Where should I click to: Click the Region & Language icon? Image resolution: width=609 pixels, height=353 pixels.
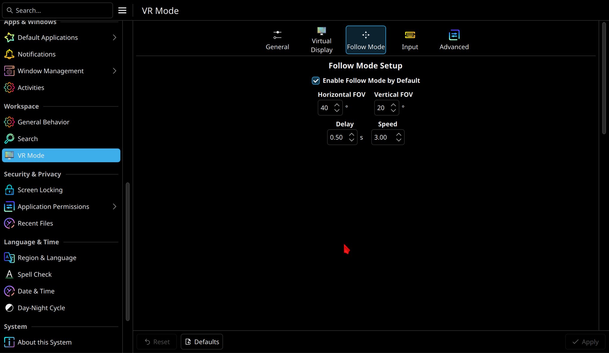tap(9, 258)
